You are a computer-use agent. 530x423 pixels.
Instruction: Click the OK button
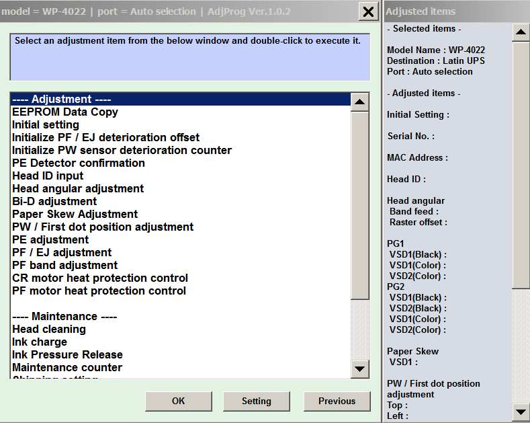(179, 401)
